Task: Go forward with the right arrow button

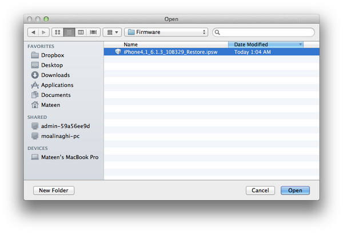Action: 44,33
